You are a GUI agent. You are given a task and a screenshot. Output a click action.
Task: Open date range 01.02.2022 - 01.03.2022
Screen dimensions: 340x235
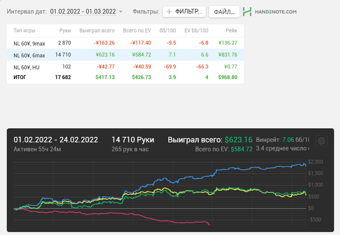[x=83, y=12]
